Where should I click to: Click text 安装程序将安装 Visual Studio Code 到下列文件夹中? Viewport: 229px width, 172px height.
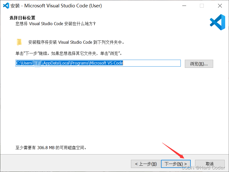76,42
